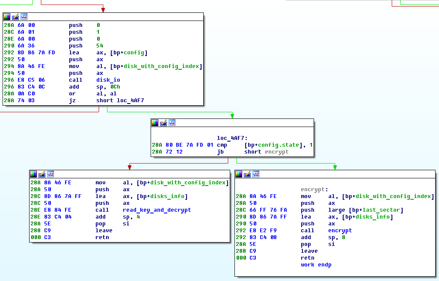Select the disk_io call target

108,80
